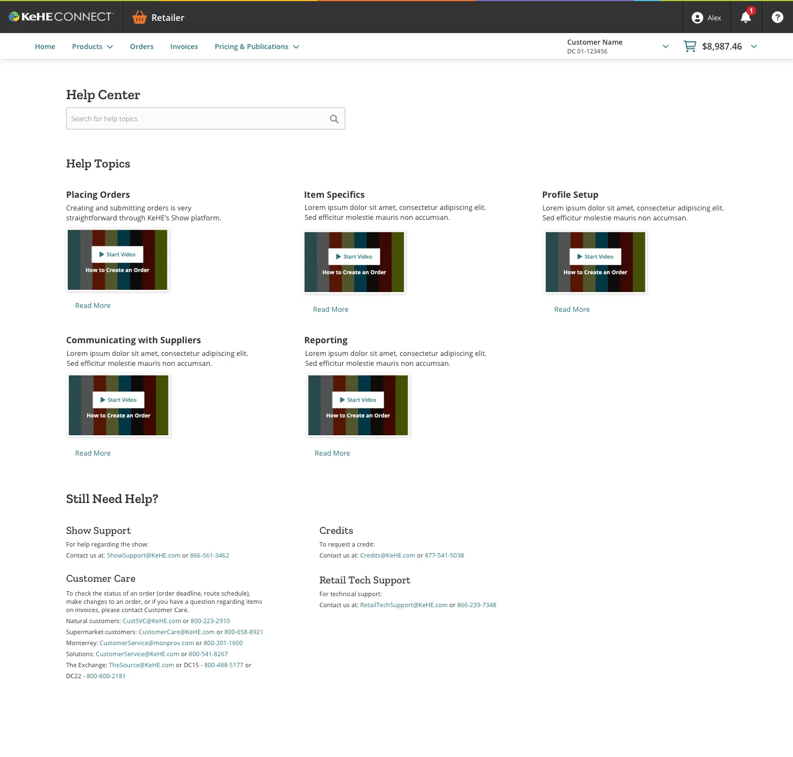Expand Pricing & Publications dropdown chevron
The image size is (793, 757).
(x=296, y=47)
